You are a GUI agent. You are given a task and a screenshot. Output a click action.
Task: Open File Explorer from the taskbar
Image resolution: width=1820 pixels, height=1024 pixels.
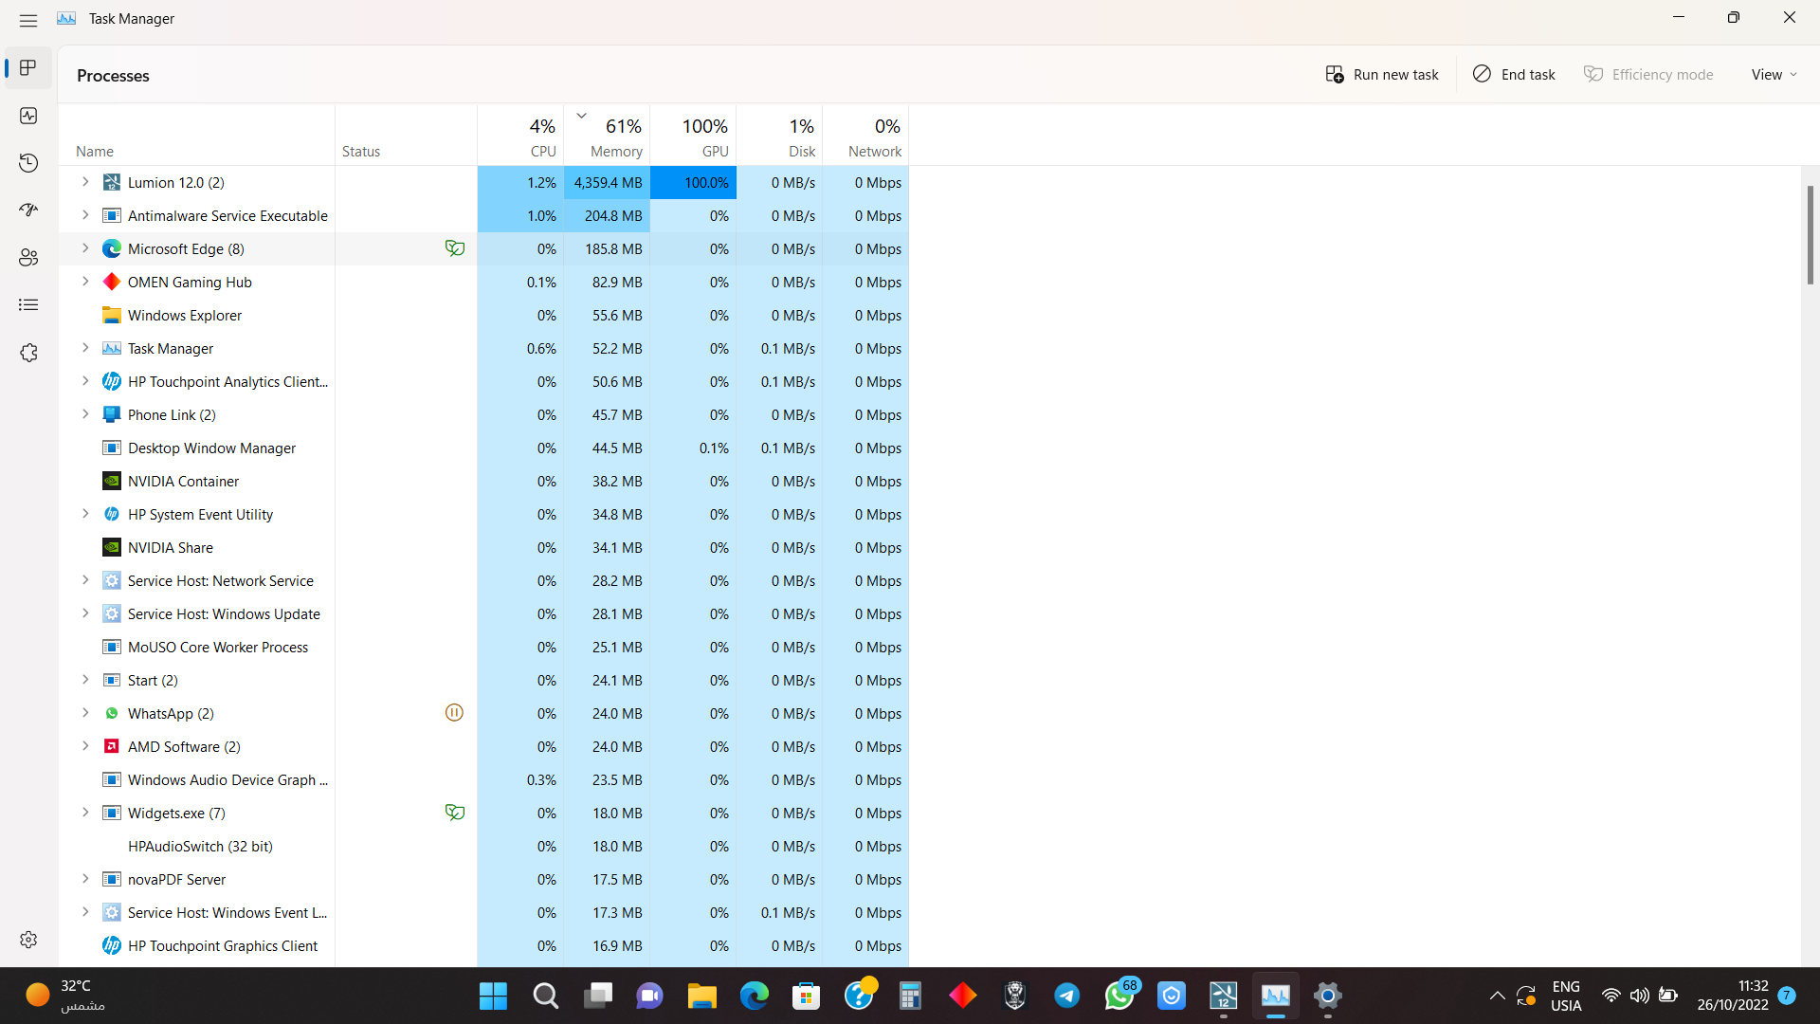[702, 996]
